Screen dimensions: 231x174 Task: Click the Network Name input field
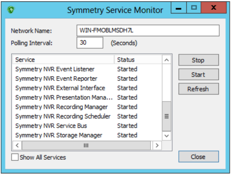coord(148,31)
